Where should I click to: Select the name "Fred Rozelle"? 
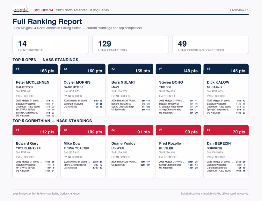[170, 143]
